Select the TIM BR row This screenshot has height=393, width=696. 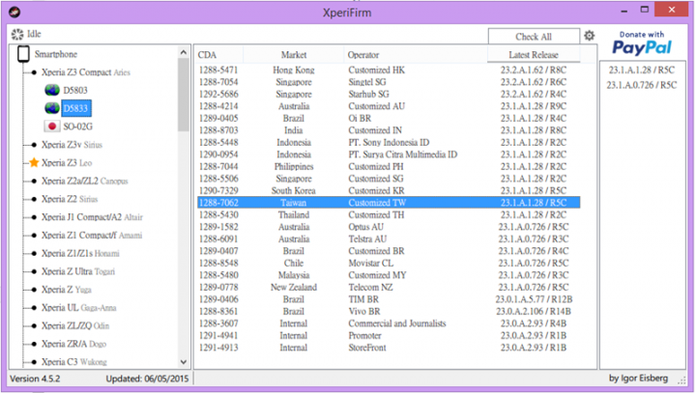(x=389, y=299)
